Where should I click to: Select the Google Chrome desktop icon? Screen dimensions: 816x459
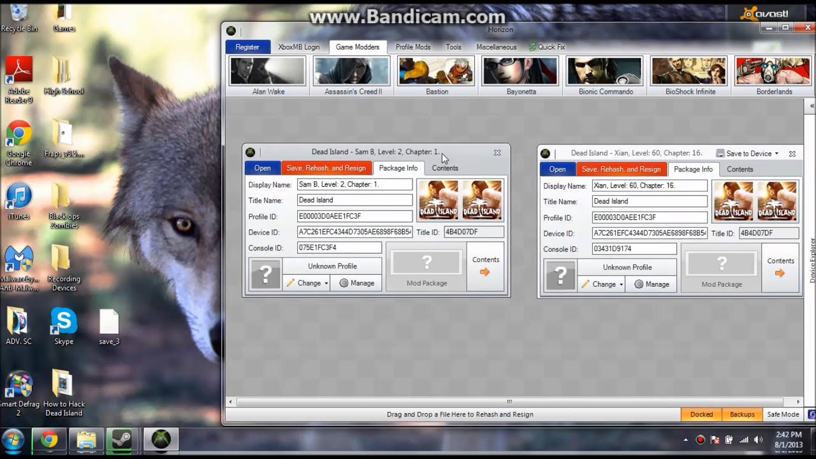(19, 143)
